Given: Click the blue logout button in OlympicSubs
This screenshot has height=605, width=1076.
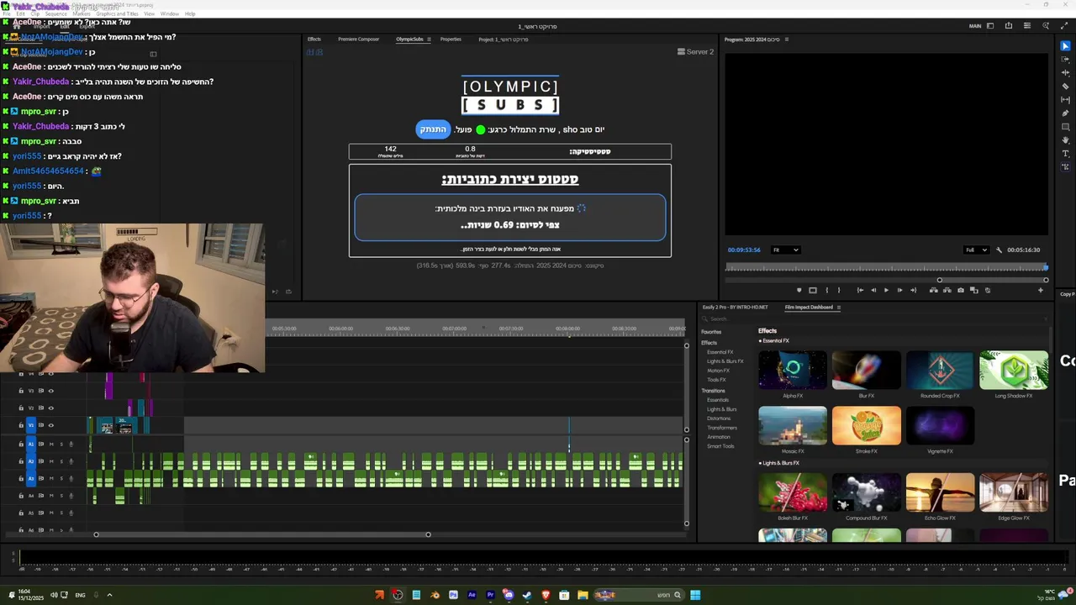Looking at the screenshot, I should point(433,129).
